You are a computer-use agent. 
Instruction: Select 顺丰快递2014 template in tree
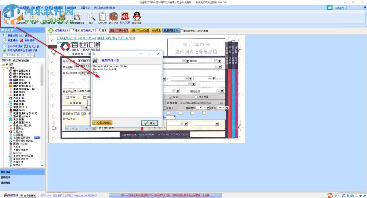(21, 71)
